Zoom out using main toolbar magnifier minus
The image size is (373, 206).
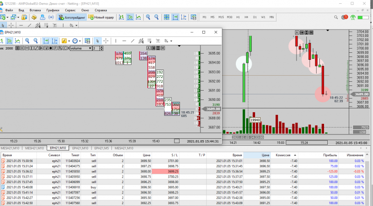[x=156, y=17]
